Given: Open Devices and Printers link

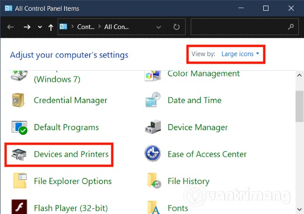Looking at the screenshot, I should point(71,154).
